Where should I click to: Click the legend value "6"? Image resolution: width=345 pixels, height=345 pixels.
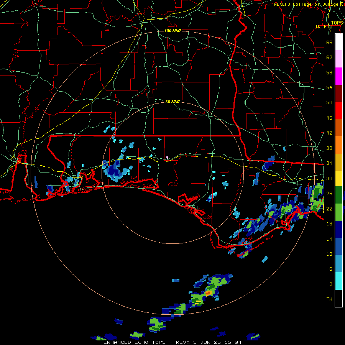pyautogui.click(x=331, y=269)
